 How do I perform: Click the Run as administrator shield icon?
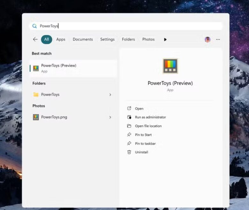tap(129, 117)
